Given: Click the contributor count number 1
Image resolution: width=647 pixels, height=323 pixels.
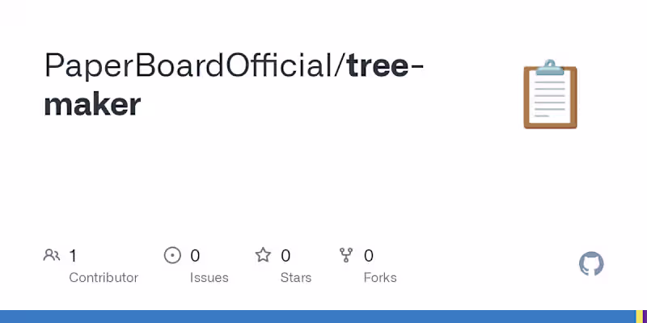Looking at the screenshot, I should pos(73,256).
